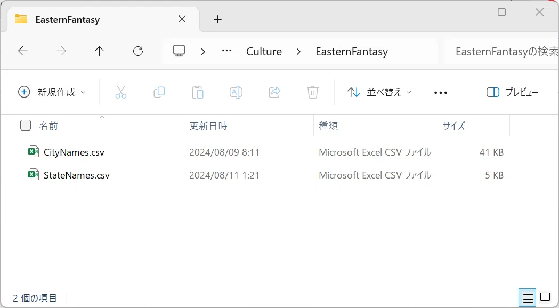This screenshot has height=308, width=559.
Task: Click the paste clipboard icon
Action: pyautogui.click(x=198, y=92)
